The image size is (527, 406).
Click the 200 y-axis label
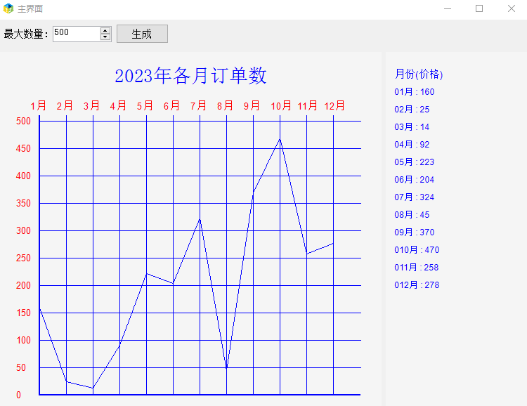tap(23, 285)
